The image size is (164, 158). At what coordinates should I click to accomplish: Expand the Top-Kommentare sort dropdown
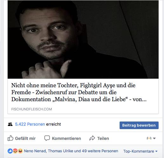(x=141, y=151)
